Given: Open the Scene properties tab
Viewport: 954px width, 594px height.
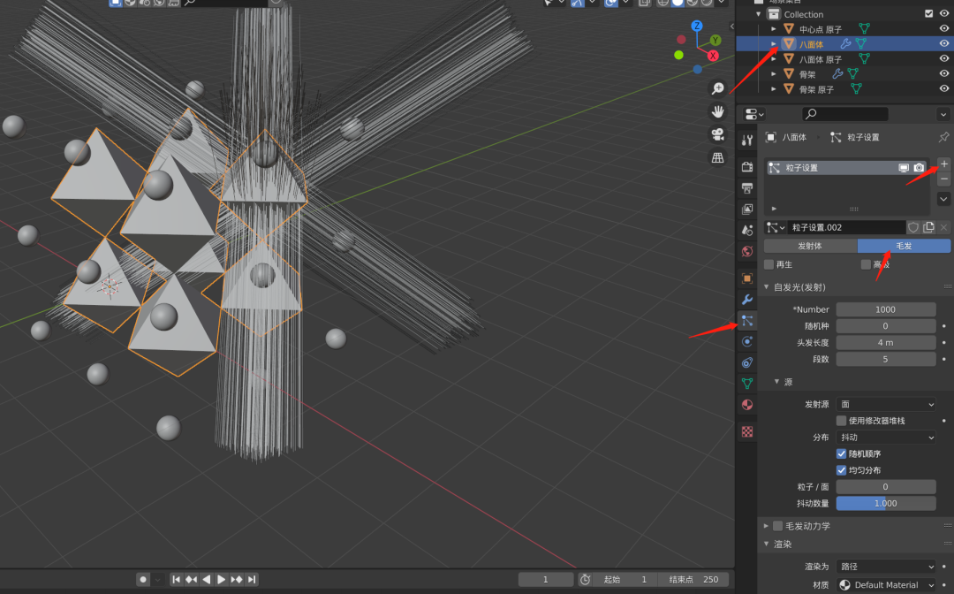Looking at the screenshot, I should tap(747, 230).
